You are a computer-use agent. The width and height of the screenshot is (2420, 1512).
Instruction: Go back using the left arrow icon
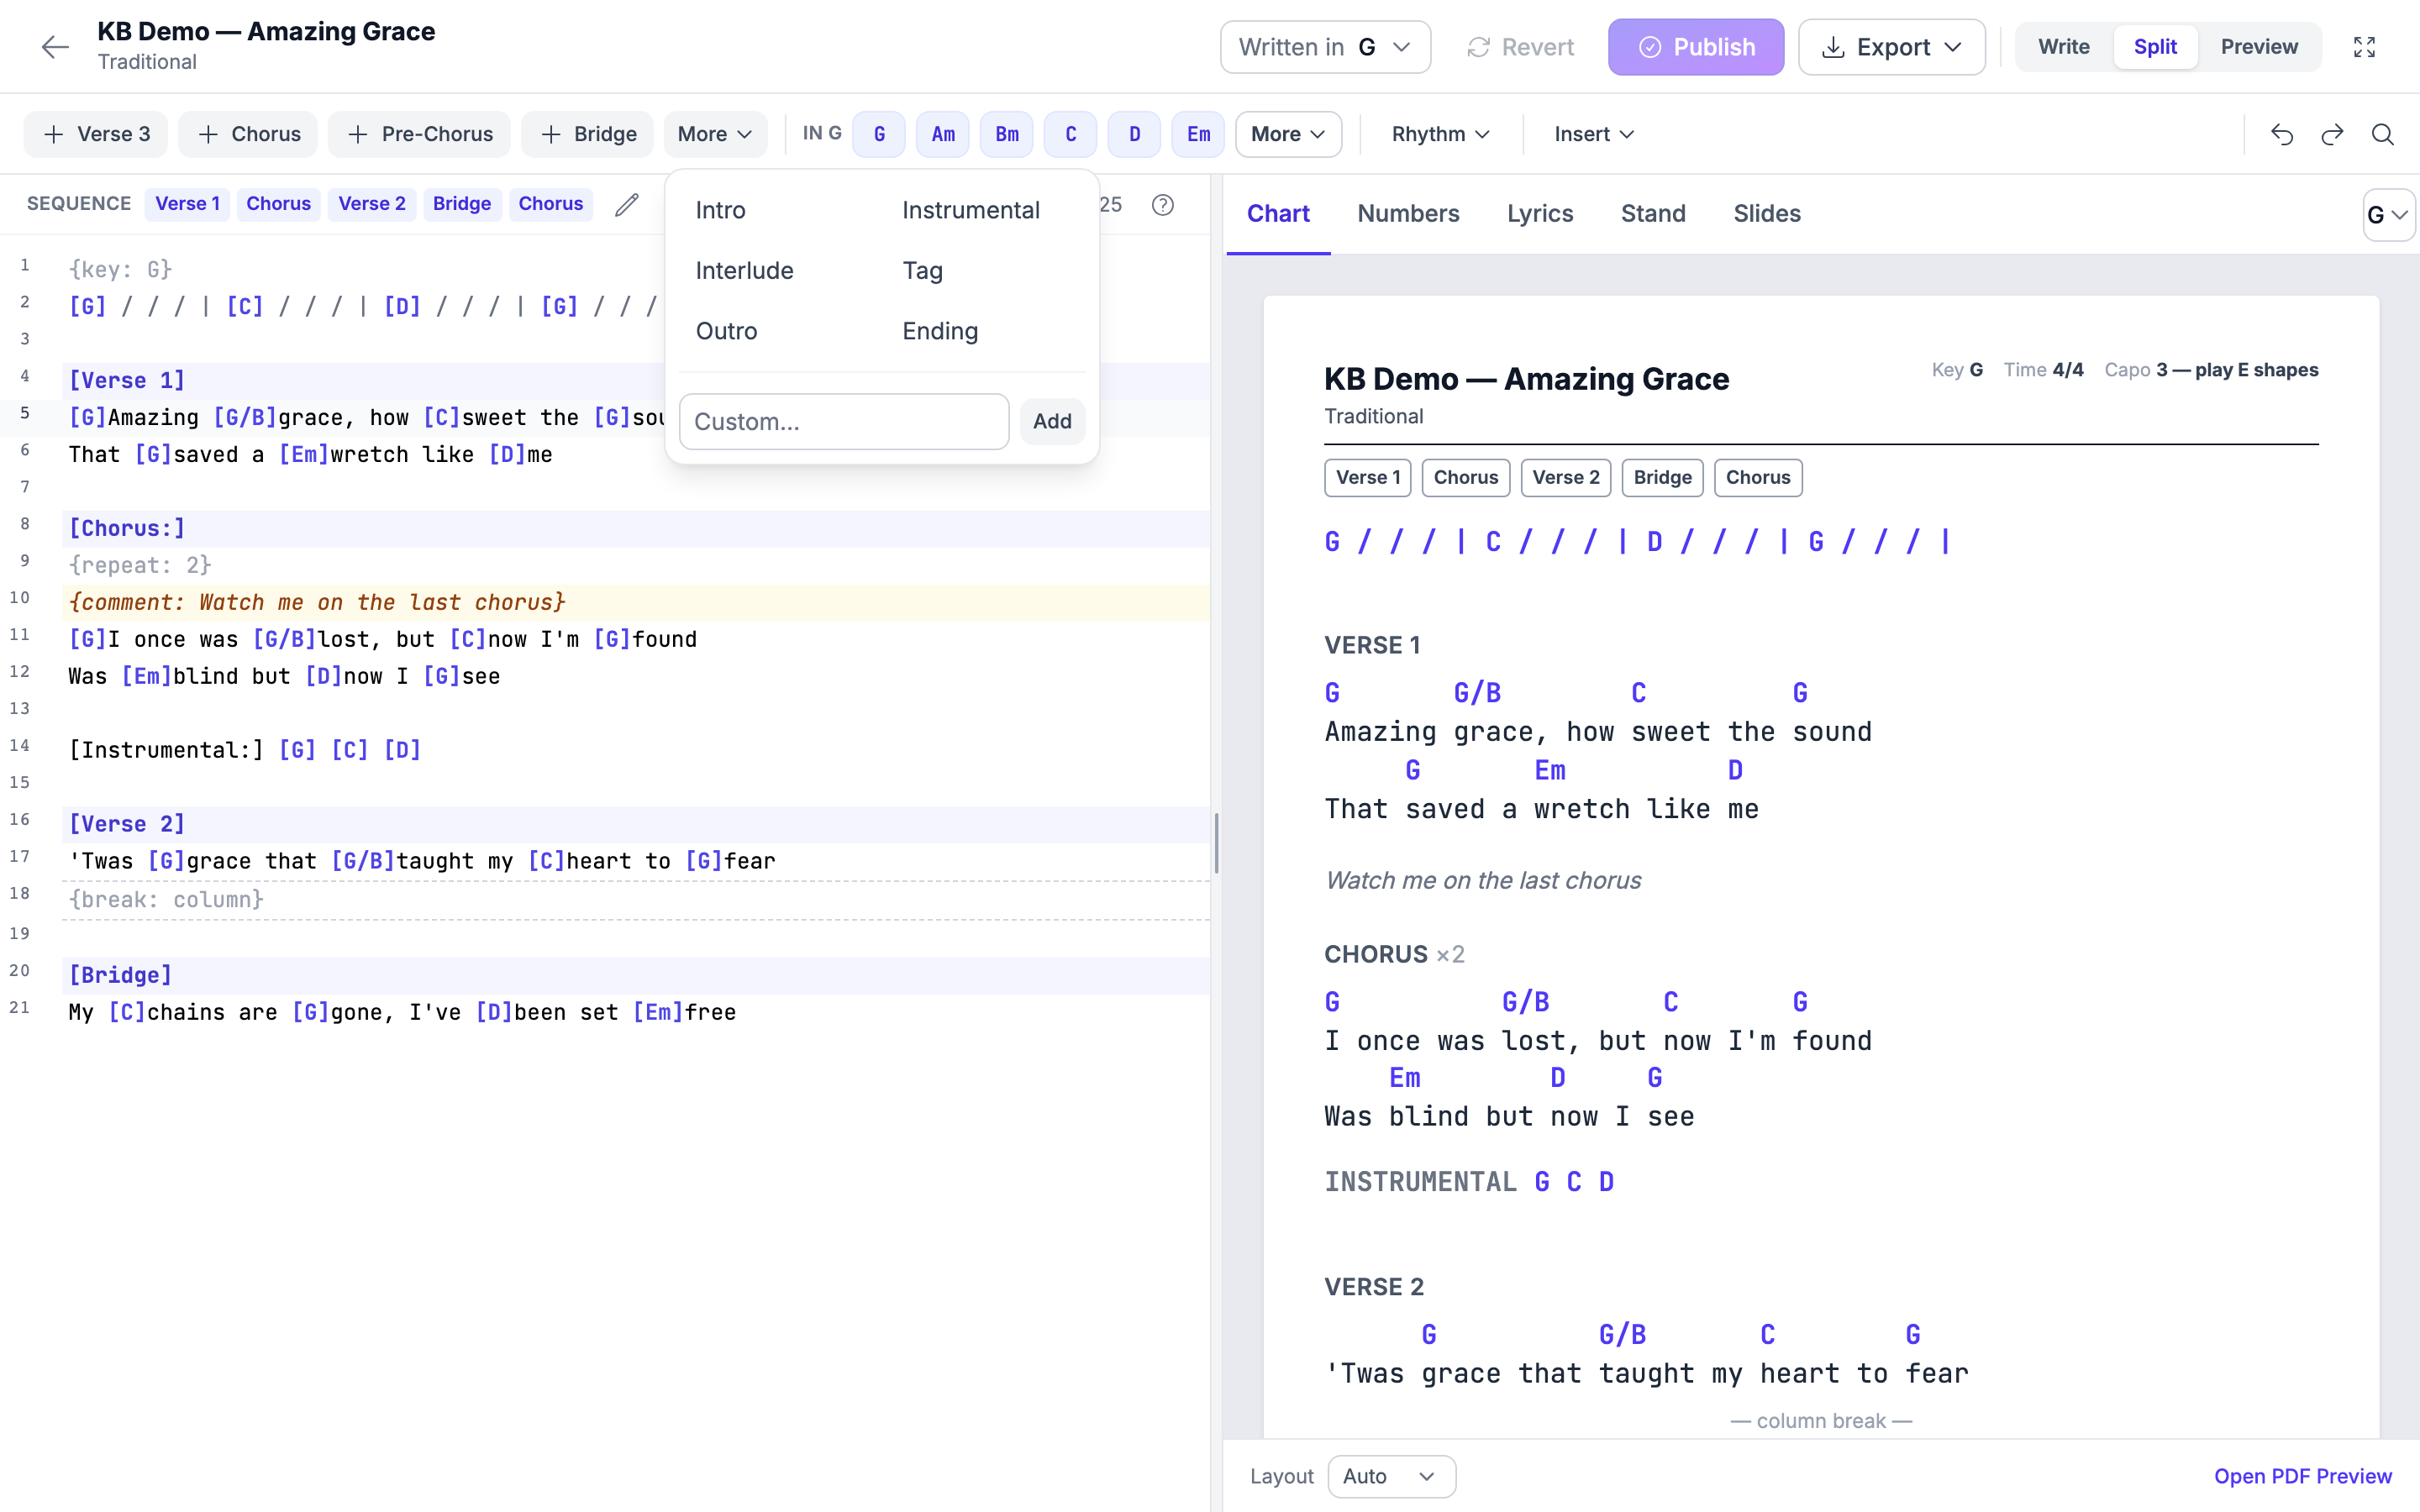pyautogui.click(x=55, y=46)
